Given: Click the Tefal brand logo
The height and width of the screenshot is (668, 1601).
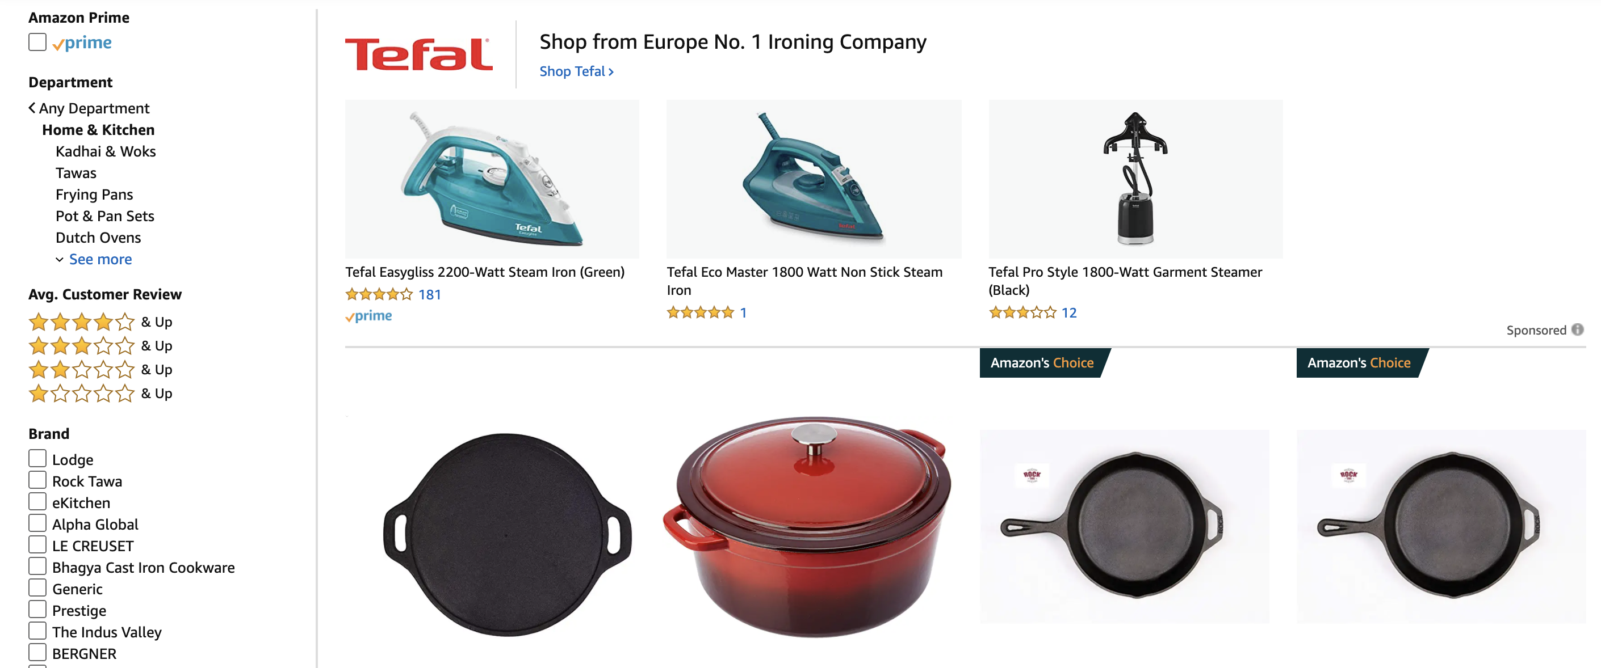Looking at the screenshot, I should tap(419, 54).
